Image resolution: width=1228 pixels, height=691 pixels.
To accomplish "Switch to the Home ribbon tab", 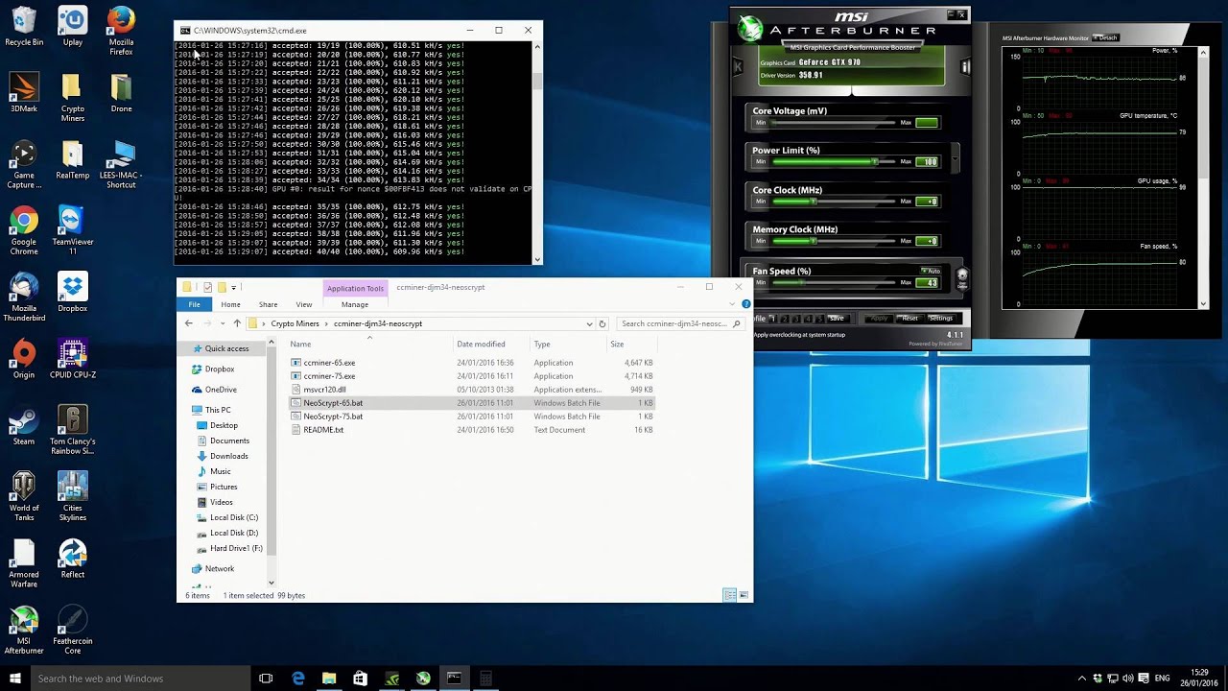I will 230,304.
